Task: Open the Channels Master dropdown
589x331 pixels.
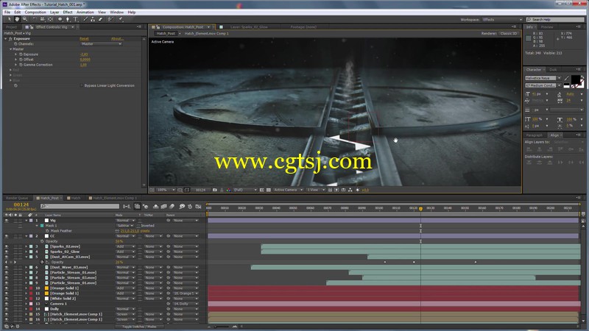Action: [101, 44]
